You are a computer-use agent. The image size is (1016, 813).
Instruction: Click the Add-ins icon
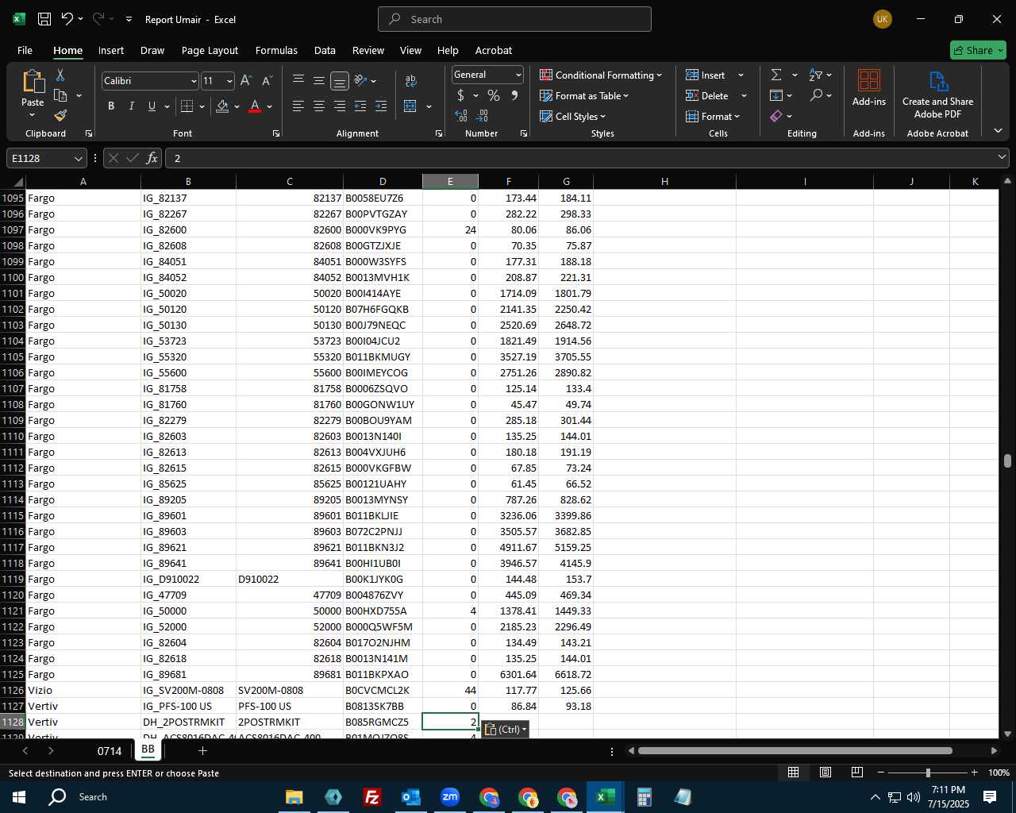click(869, 87)
